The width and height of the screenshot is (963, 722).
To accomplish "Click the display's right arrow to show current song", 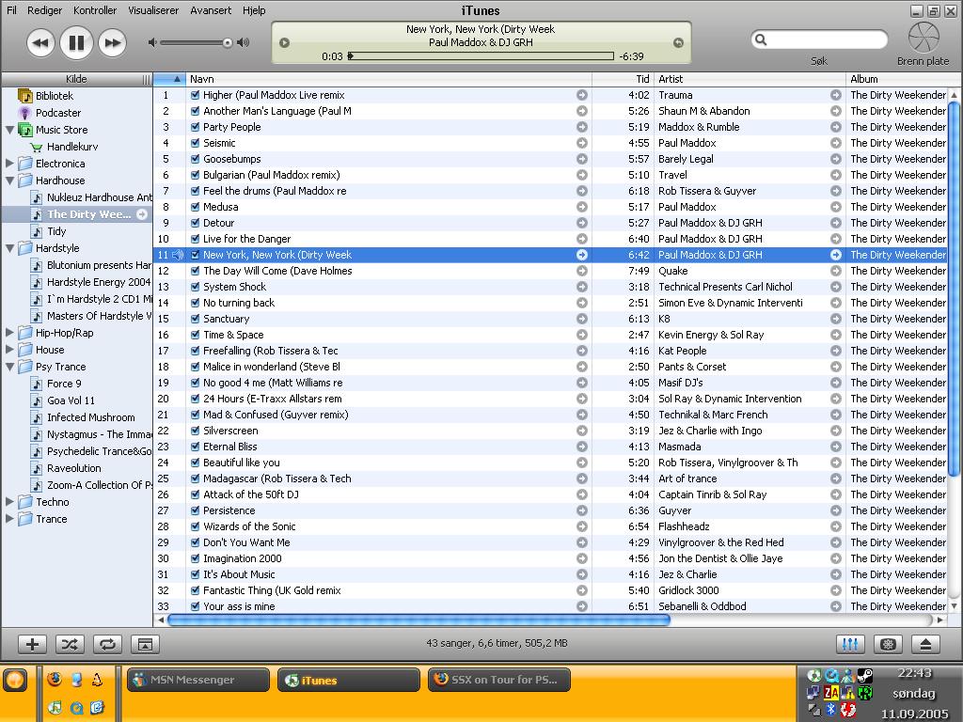I will click(x=678, y=43).
